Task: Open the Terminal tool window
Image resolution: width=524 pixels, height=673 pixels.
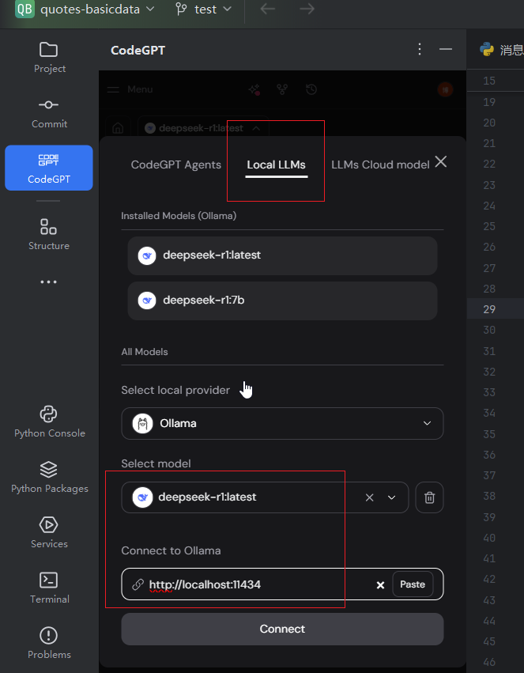Action: pyautogui.click(x=49, y=587)
